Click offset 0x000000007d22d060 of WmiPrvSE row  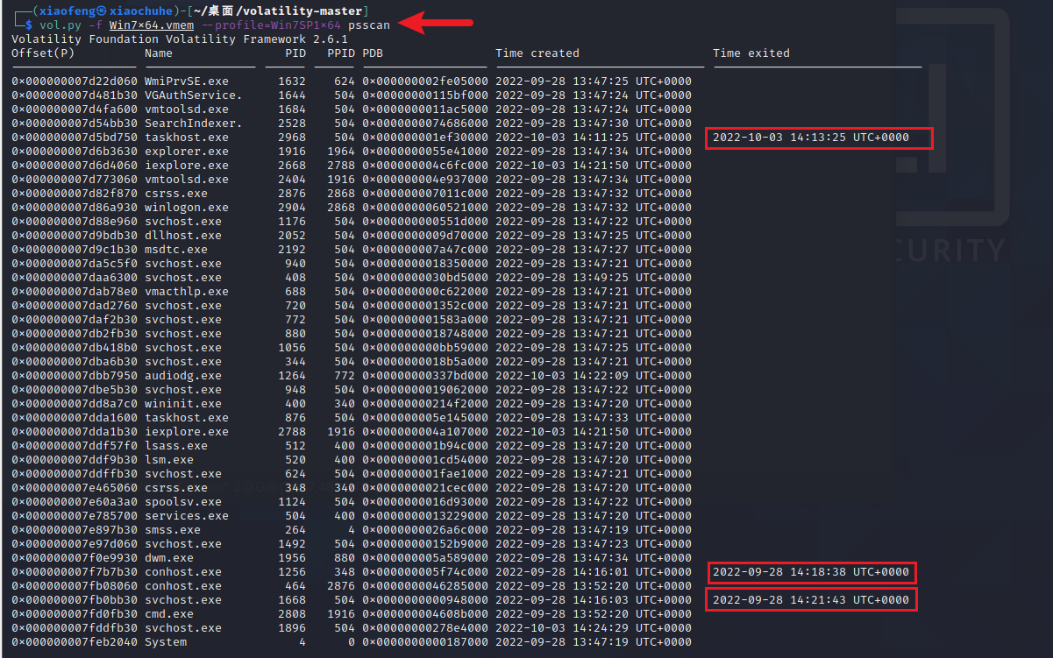pyautogui.click(x=75, y=81)
